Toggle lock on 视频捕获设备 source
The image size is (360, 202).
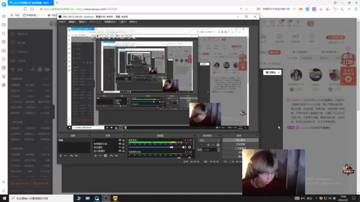tap(123, 144)
